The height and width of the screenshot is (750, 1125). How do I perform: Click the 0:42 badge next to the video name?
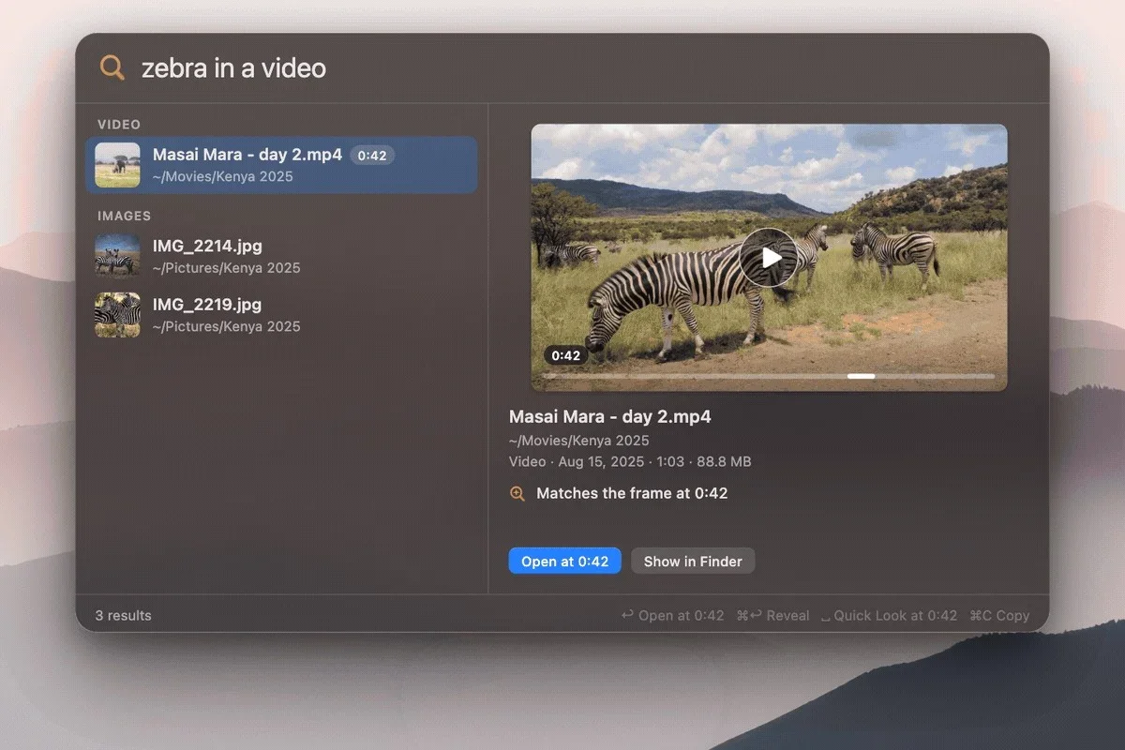(372, 156)
